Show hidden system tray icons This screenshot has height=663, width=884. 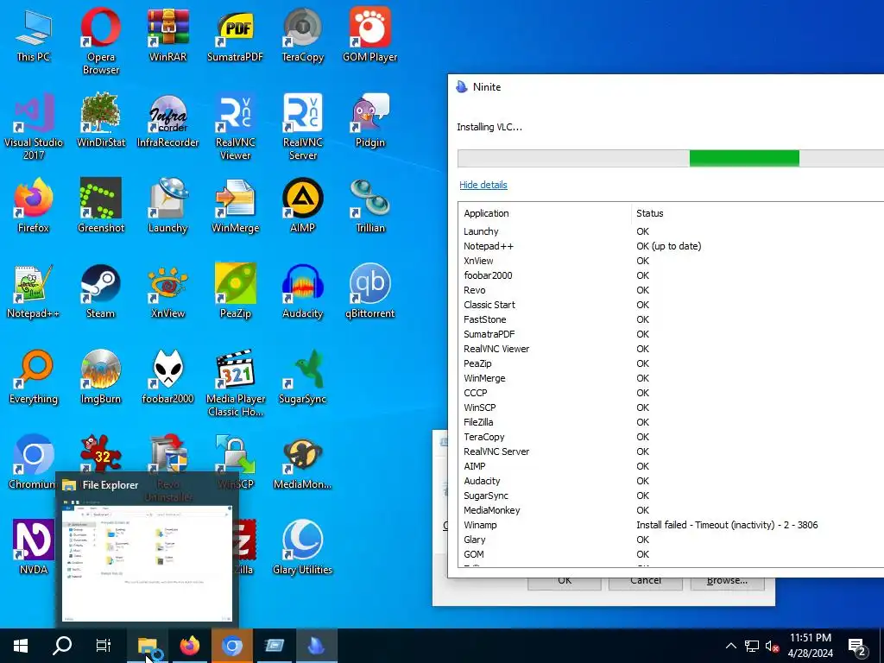[x=730, y=646]
